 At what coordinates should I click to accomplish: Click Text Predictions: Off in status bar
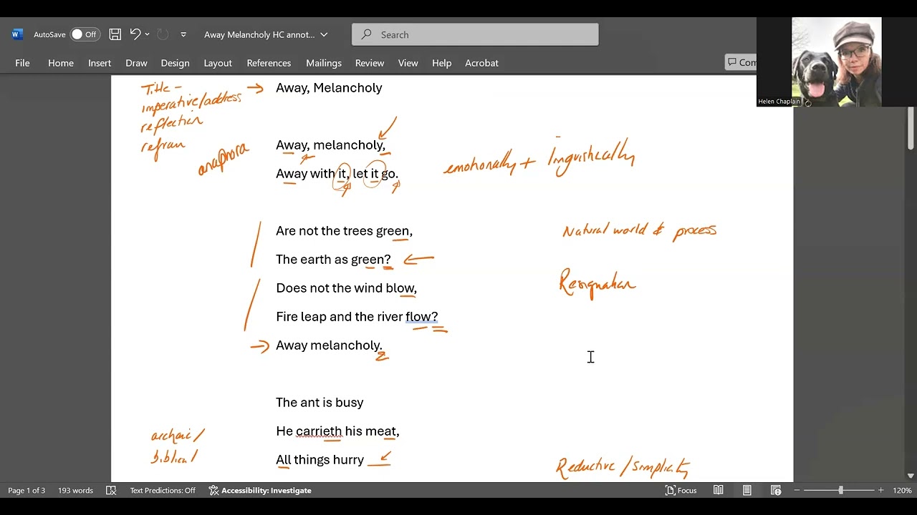pos(163,491)
